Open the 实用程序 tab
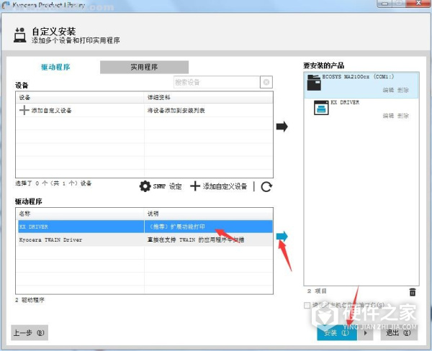This screenshot has height=351, width=432. pyautogui.click(x=144, y=67)
